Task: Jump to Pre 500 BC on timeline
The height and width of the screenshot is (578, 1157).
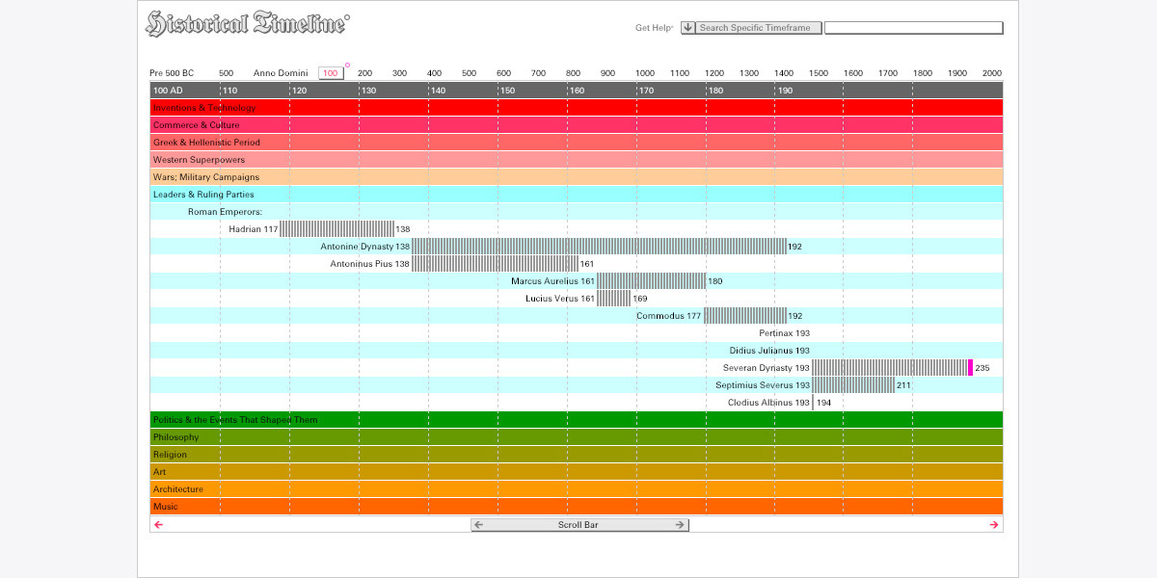Action: pos(172,73)
